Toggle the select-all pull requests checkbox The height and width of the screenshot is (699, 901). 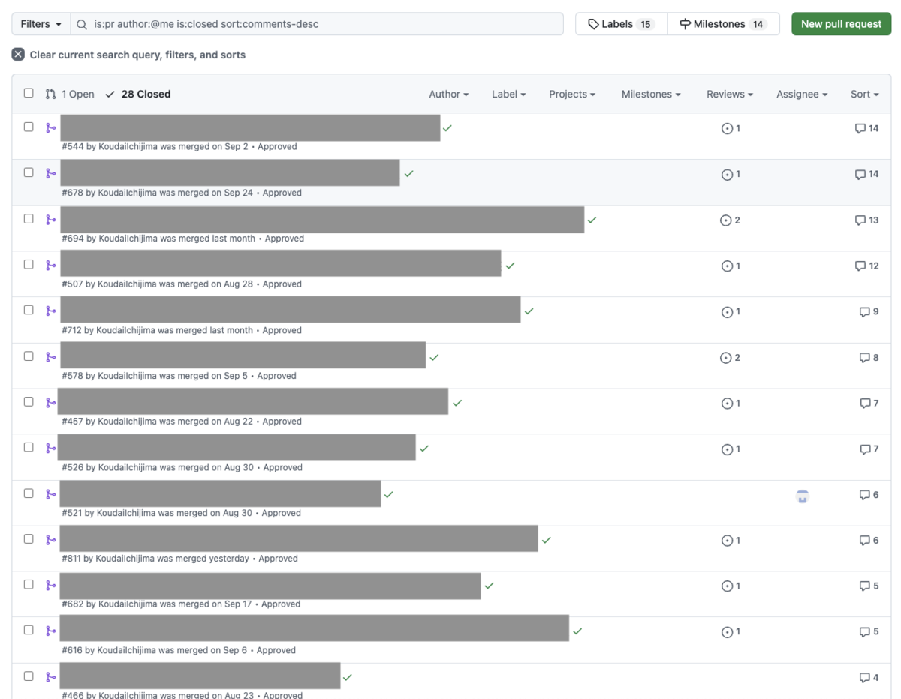[29, 93]
